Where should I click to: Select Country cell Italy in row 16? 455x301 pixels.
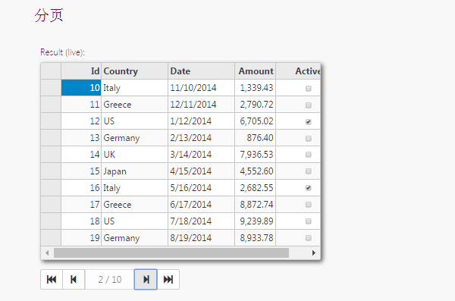134,188
